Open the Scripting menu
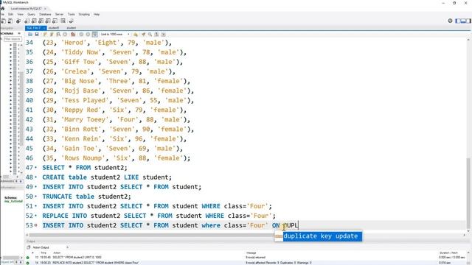The width and height of the screenshot is (472, 265). click(84, 15)
